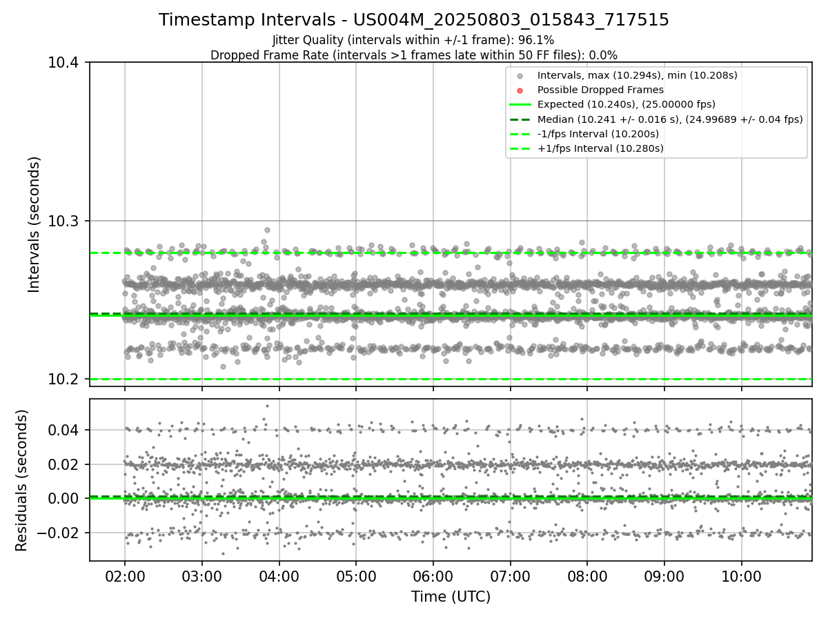Click the highest outlier interval point near 10.294s

coord(267,230)
